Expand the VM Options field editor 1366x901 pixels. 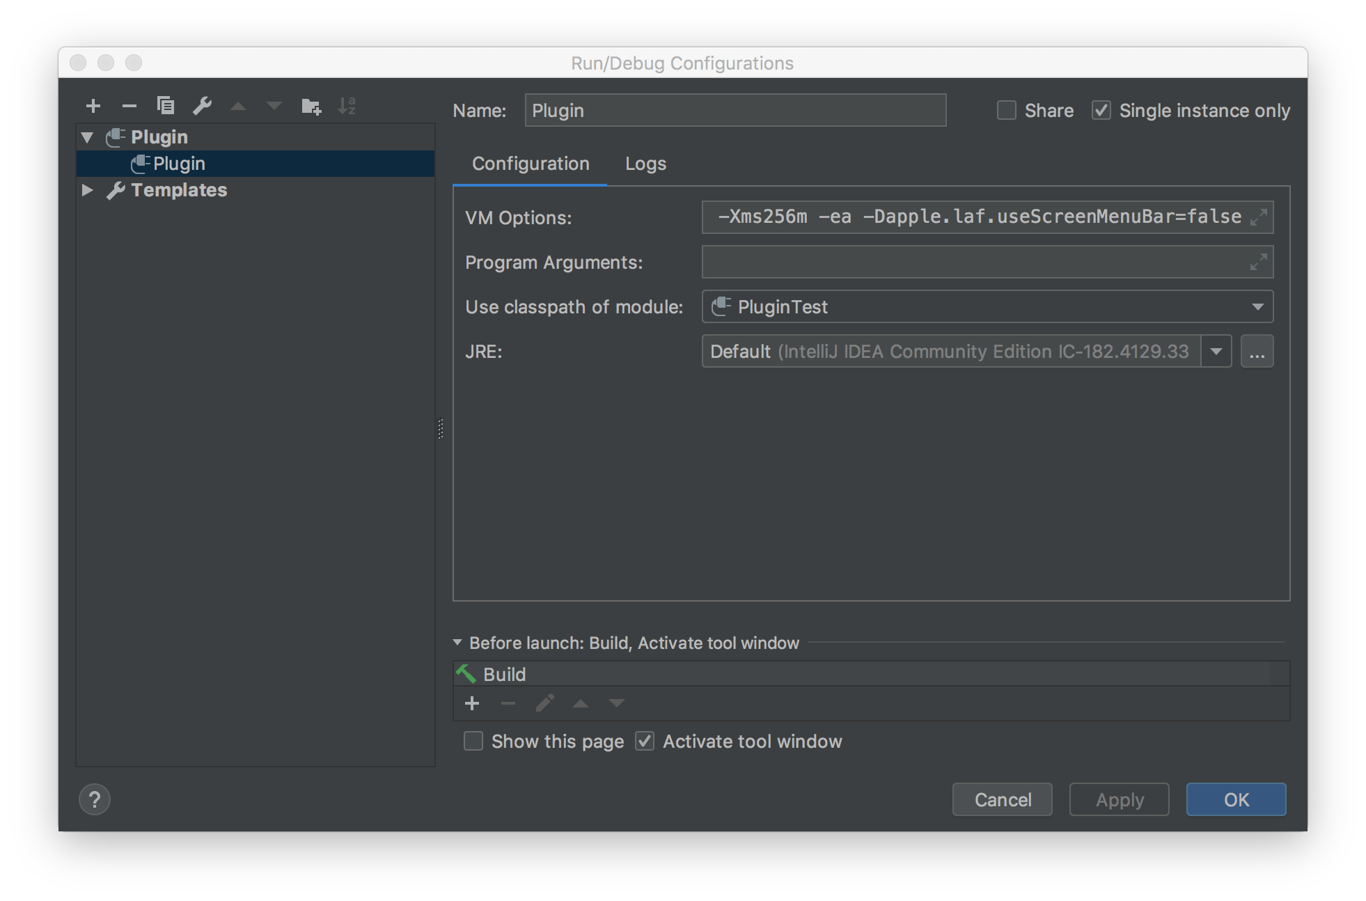[x=1259, y=217]
